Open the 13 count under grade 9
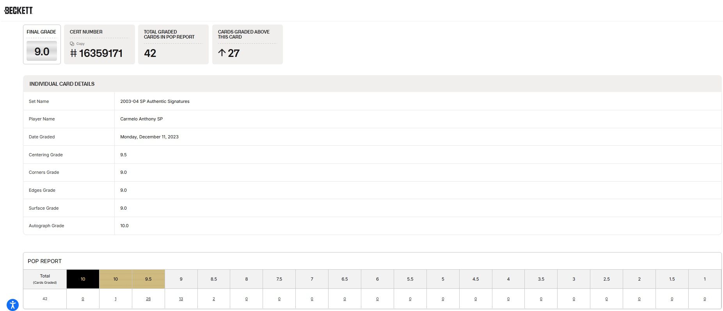Image resolution: width=723 pixels, height=311 pixels. [181, 299]
